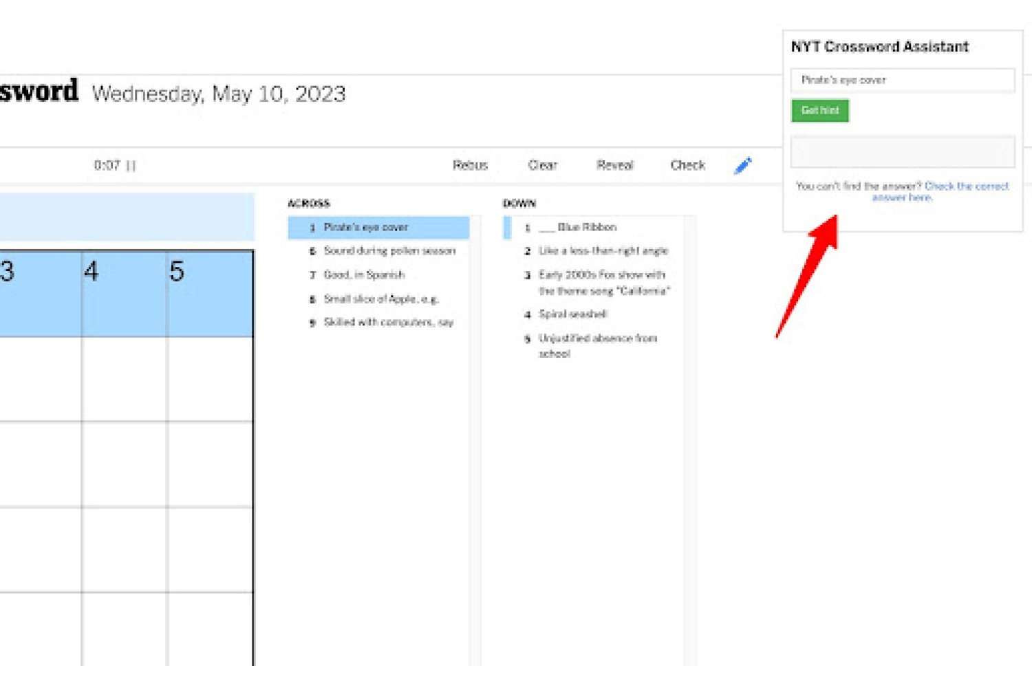The width and height of the screenshot is (1032, 688).
Task: Pause the timer with the pause icon
Action: [131, 166]
